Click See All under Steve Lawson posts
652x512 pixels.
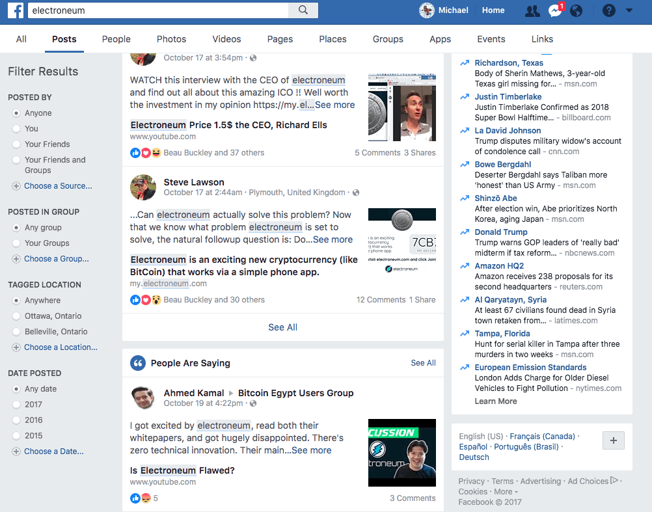click(x=283, y=327)
